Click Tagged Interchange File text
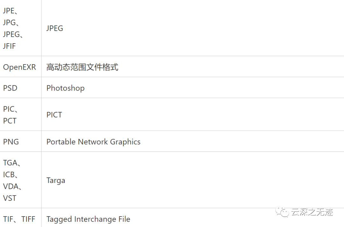 point(89,219)
